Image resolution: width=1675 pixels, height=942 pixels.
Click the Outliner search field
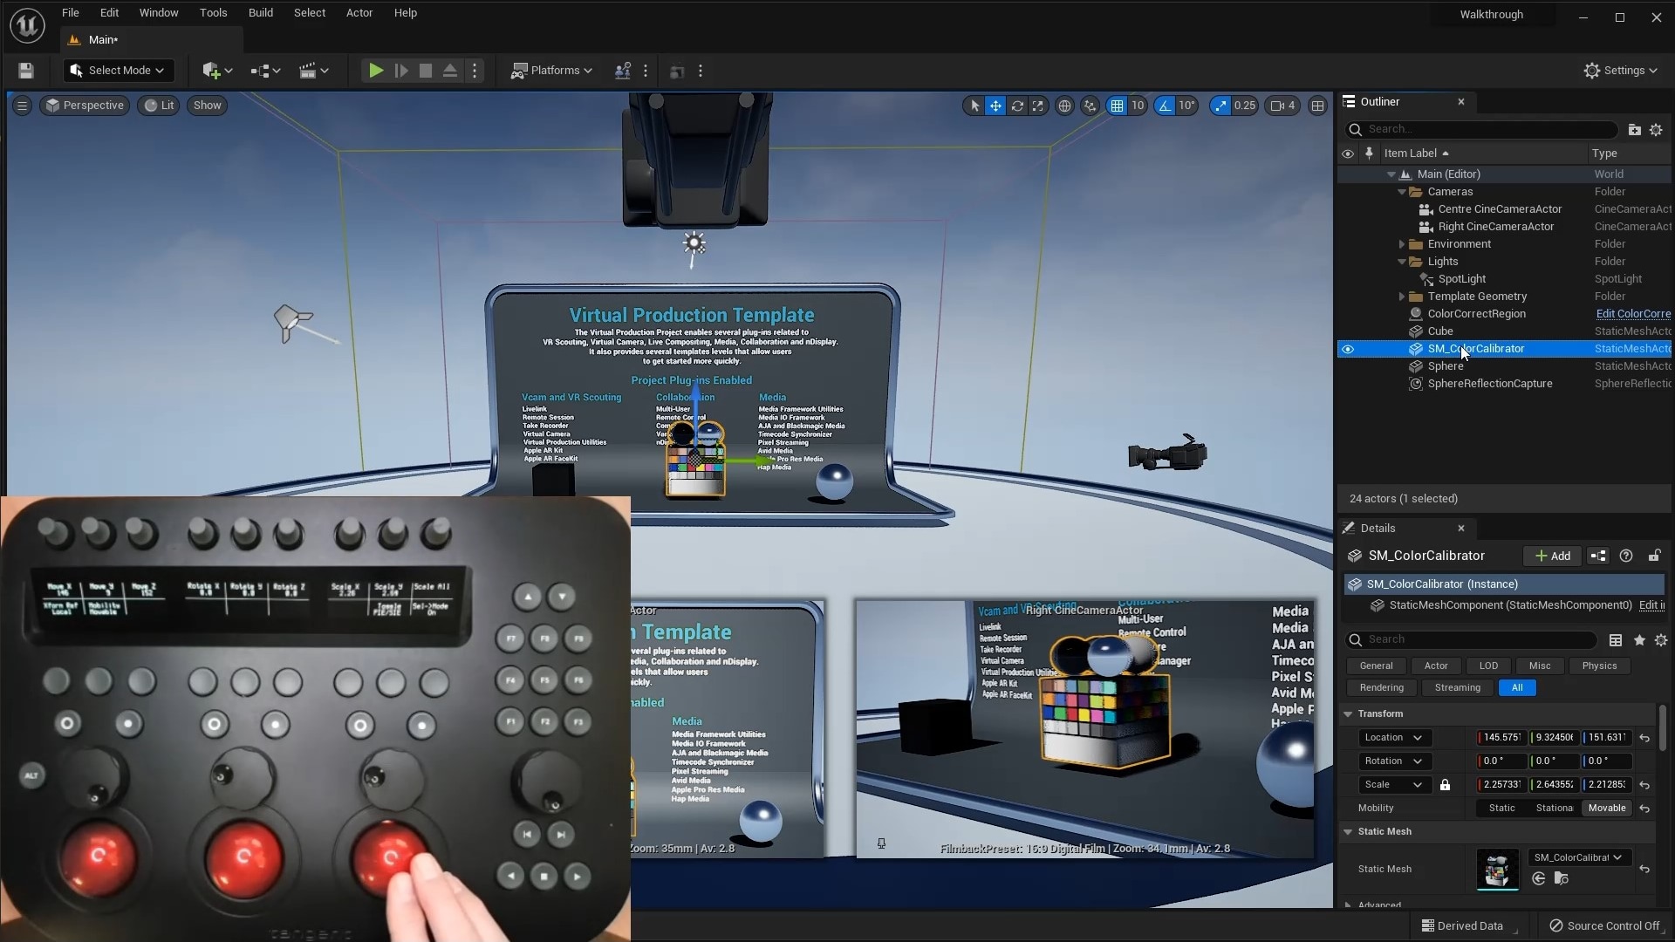point(1481,129)
